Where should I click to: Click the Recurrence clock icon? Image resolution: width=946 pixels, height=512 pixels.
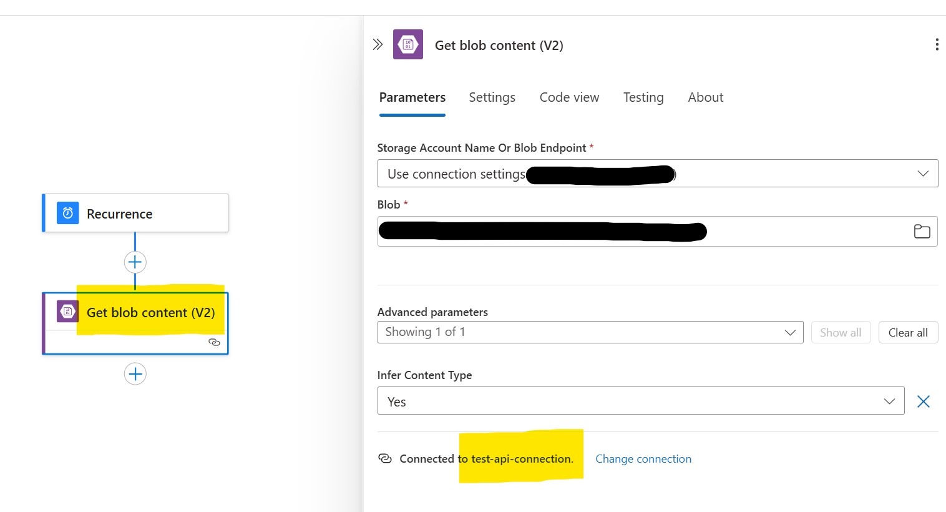[x=68, y=213]
